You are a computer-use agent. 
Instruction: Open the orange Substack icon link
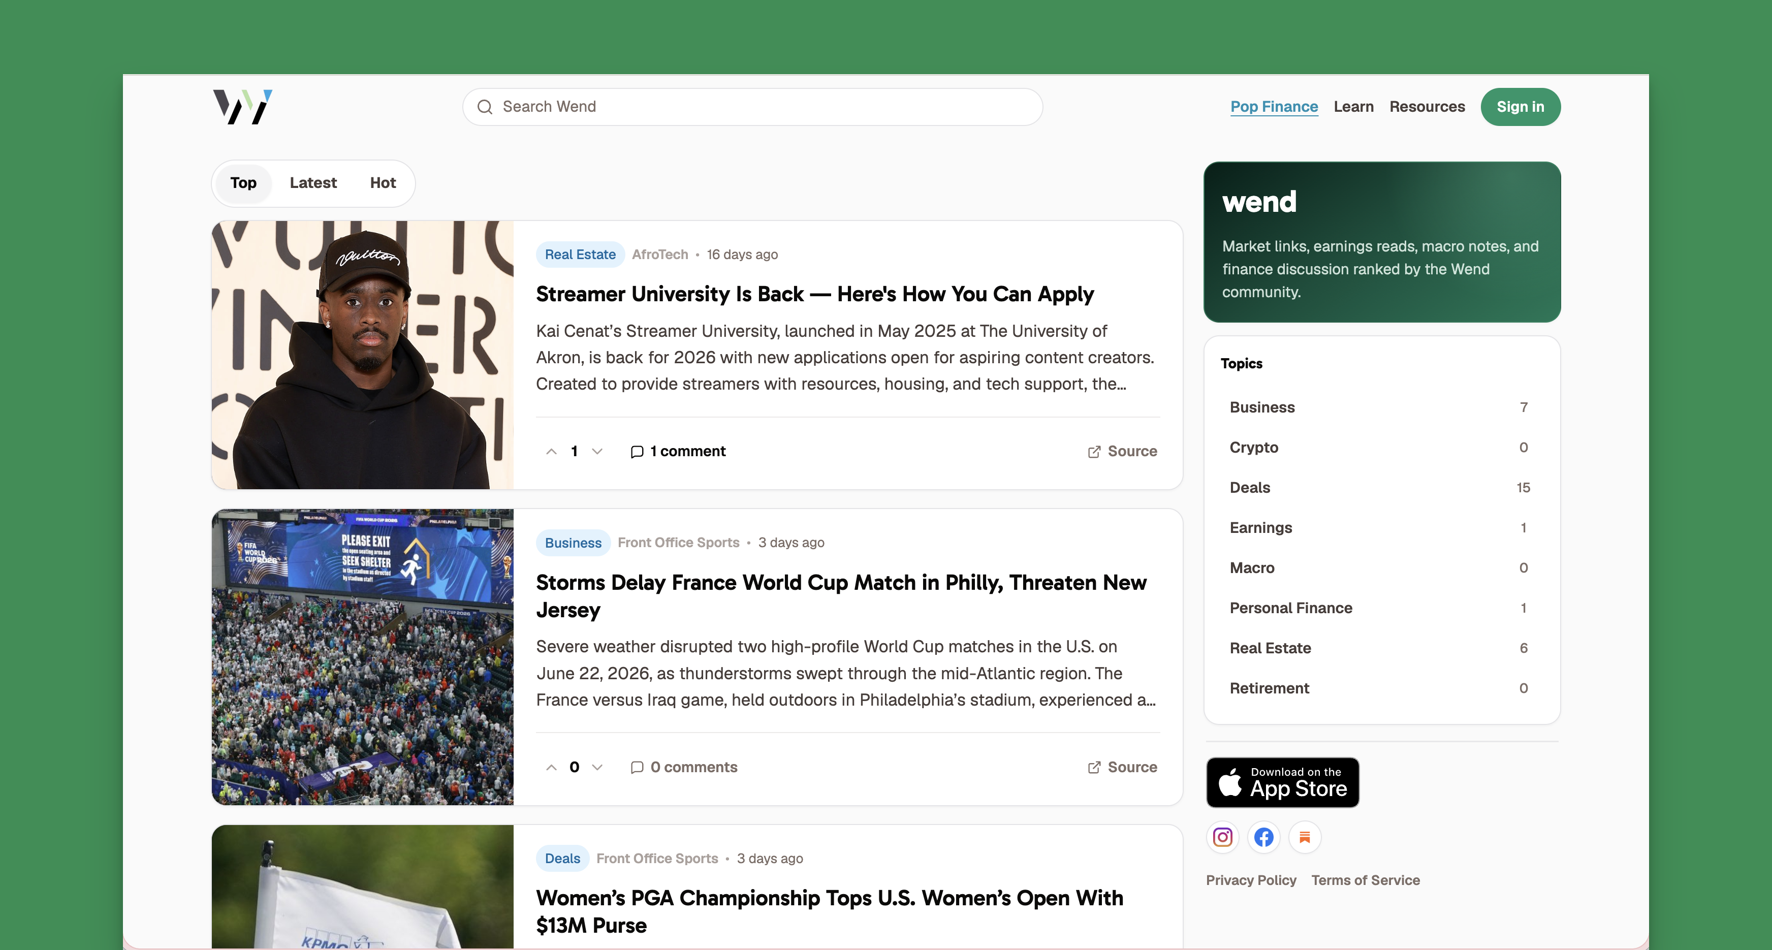click(x=1305, y=837)
